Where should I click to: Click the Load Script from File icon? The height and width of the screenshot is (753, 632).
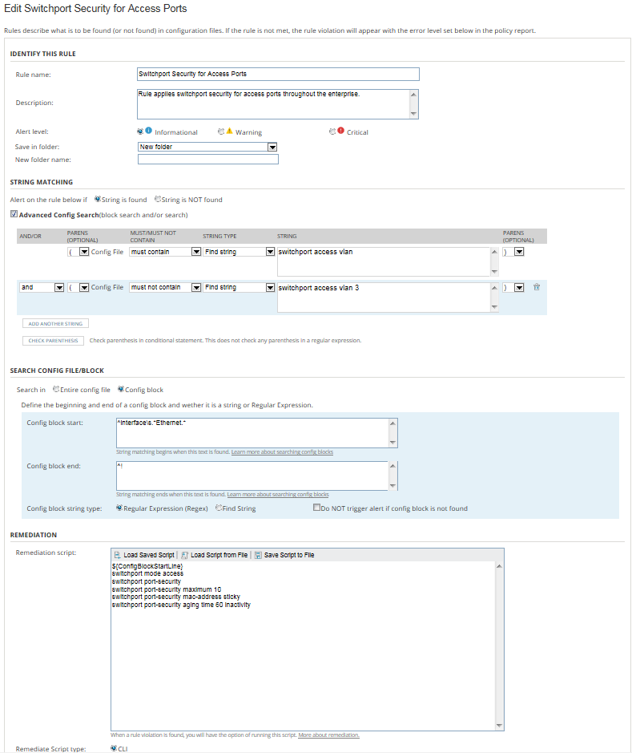pyautogui.click(x=184, y=555)
